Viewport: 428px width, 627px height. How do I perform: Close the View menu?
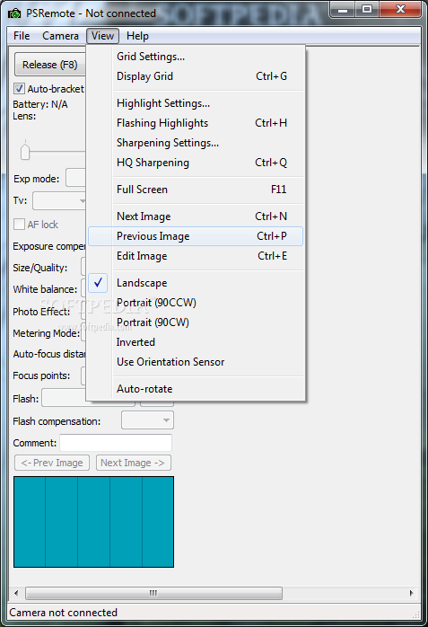pos(102,36)
